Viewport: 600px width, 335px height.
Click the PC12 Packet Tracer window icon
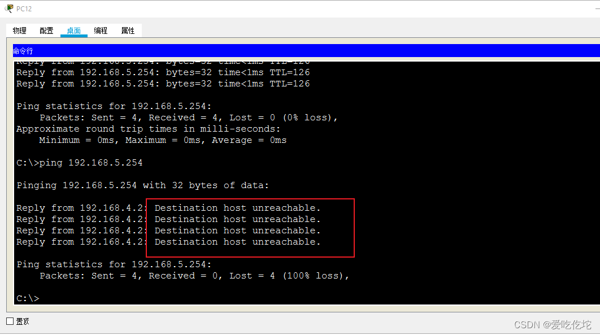tap(9, 8)
